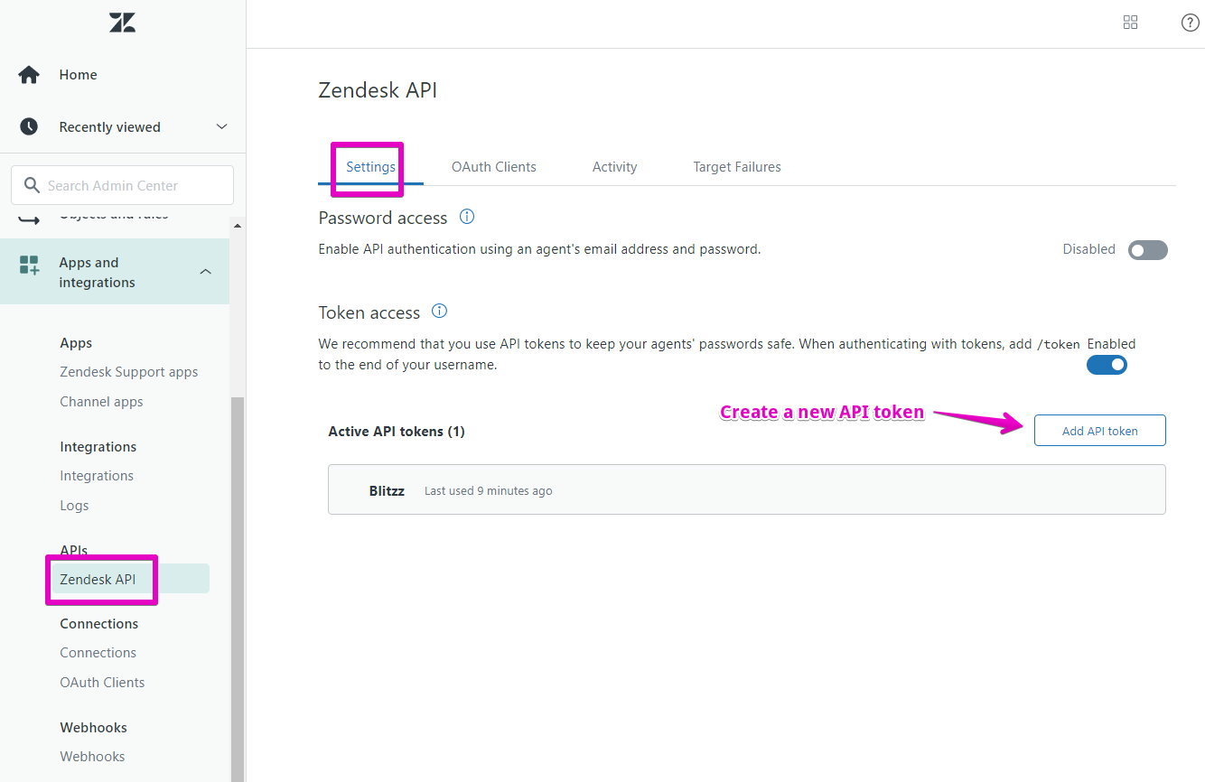Open the Activity tab
The width and height of the screenshot is (1205, 782).
click(x=615, y=167)
